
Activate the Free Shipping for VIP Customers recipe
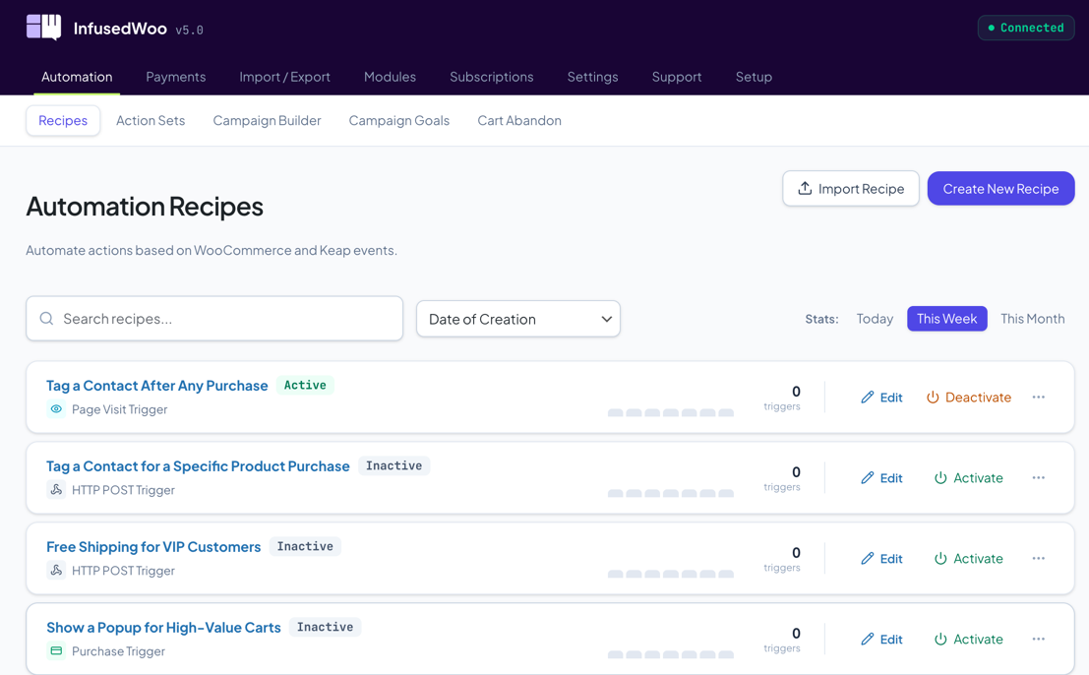tap(969, 558)
